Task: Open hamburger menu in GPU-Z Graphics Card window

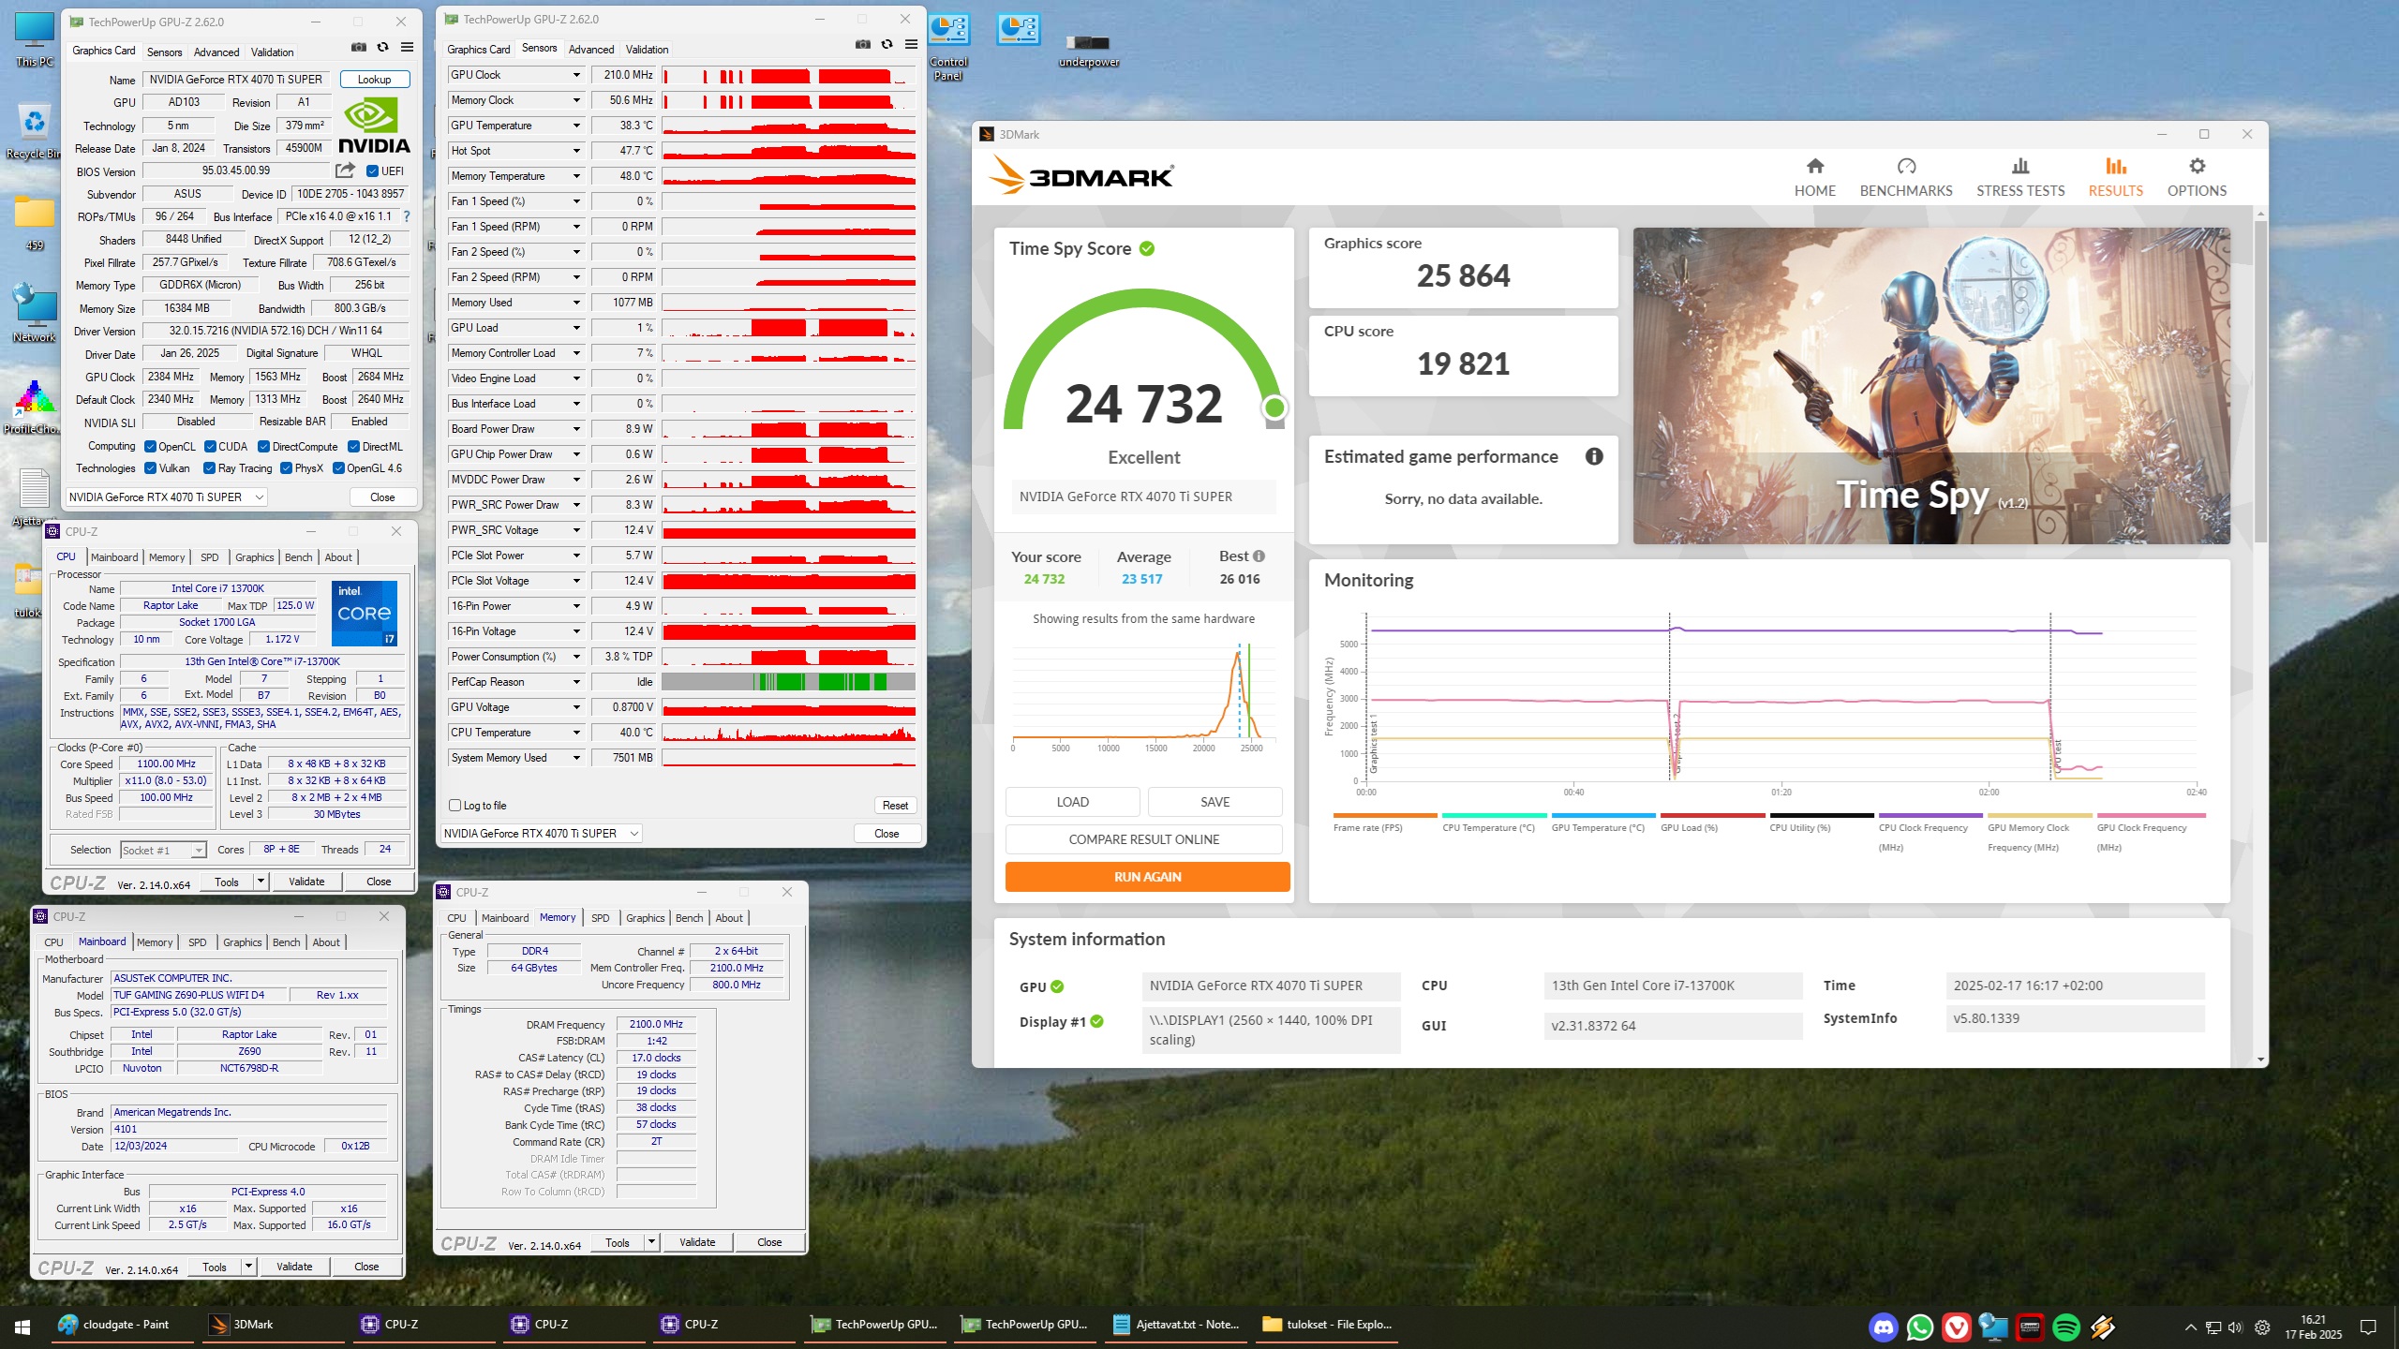Action: 407,47
